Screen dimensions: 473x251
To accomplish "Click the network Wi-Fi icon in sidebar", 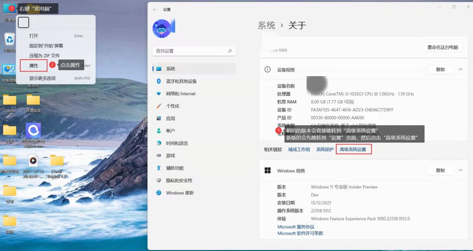I will click(x=159, y=94).
